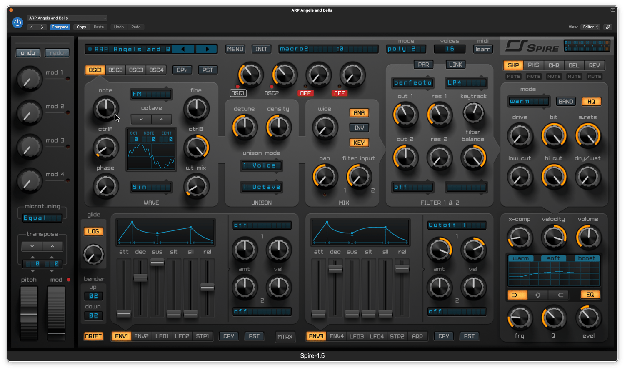Click the ENV1 envelope curve display
The image size is (625, 370).
(165, 232)
